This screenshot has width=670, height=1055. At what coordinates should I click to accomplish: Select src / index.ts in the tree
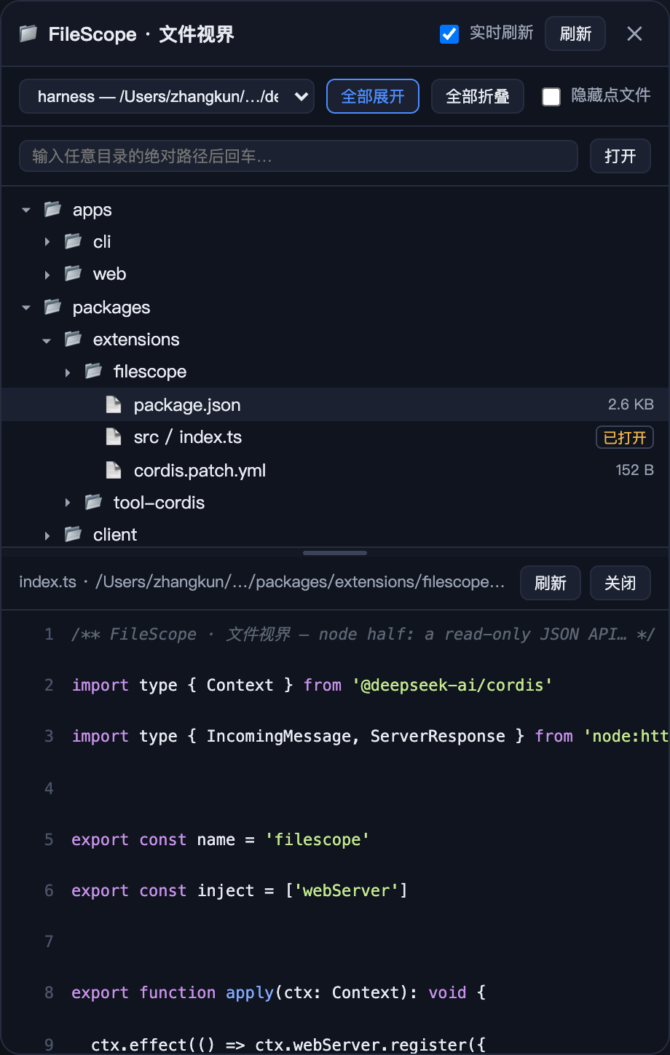pos(335,437)
